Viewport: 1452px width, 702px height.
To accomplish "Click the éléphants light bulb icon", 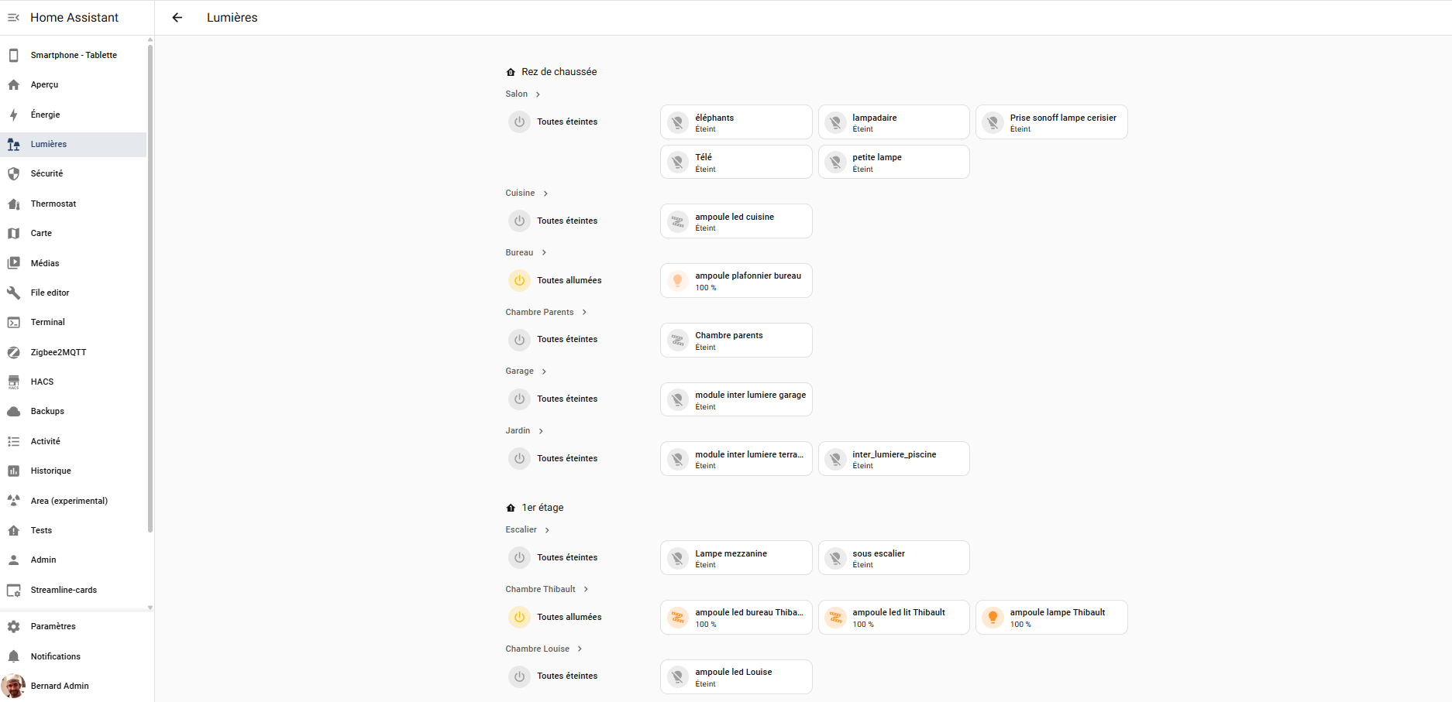I will [x=678, y=122].
